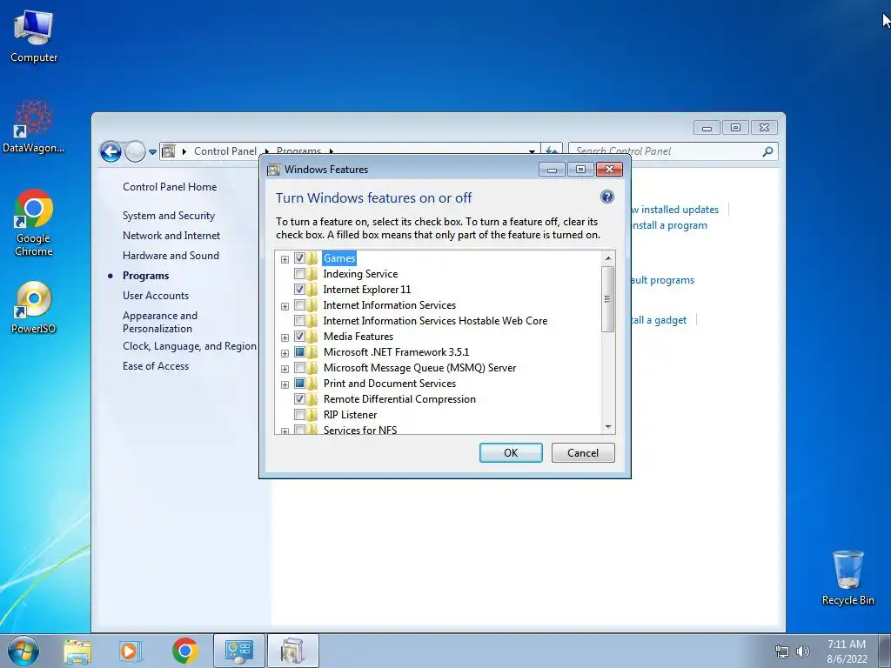Go back in Control Panel window
The width and height of the screenshot is (891, 668).
pyautogui.click(x=111, y=151)
